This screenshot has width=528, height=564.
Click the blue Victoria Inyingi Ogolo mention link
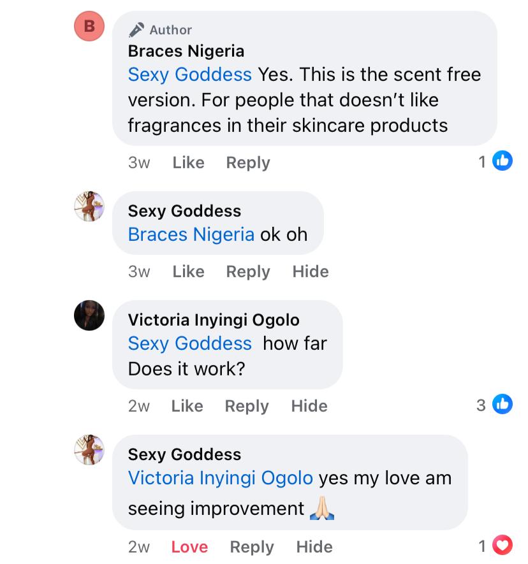point(221,478)
